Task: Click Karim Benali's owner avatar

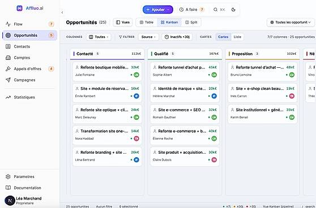Action: point(292,117)
